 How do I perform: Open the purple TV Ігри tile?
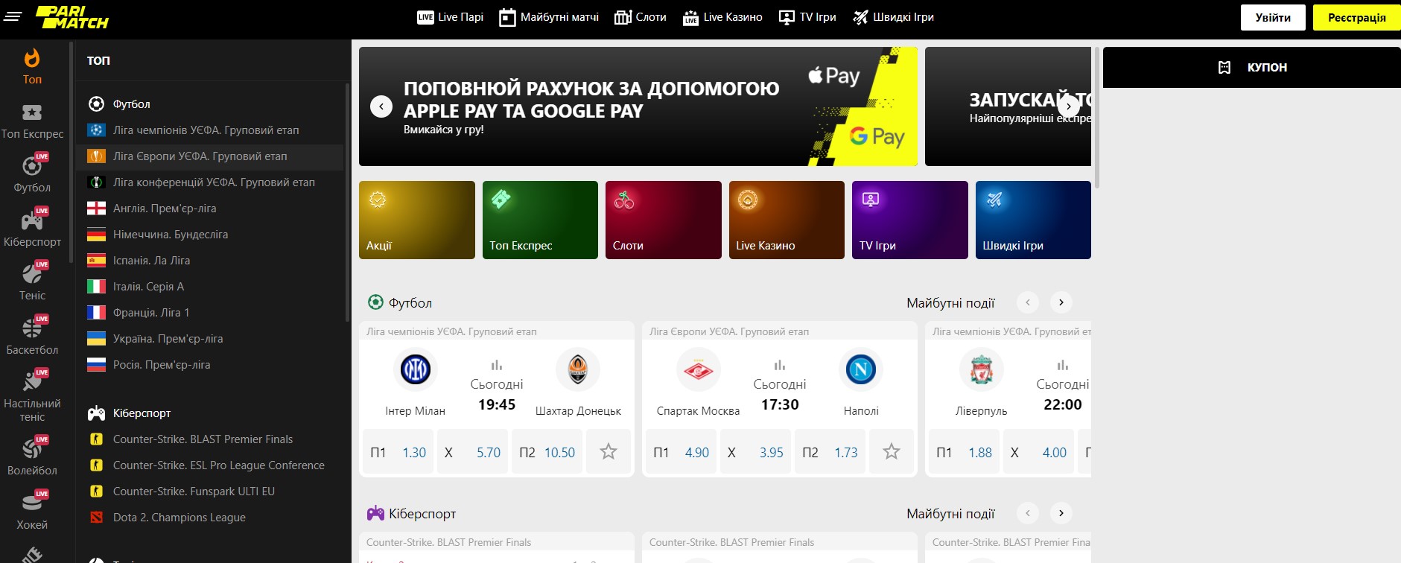(910, 220)
